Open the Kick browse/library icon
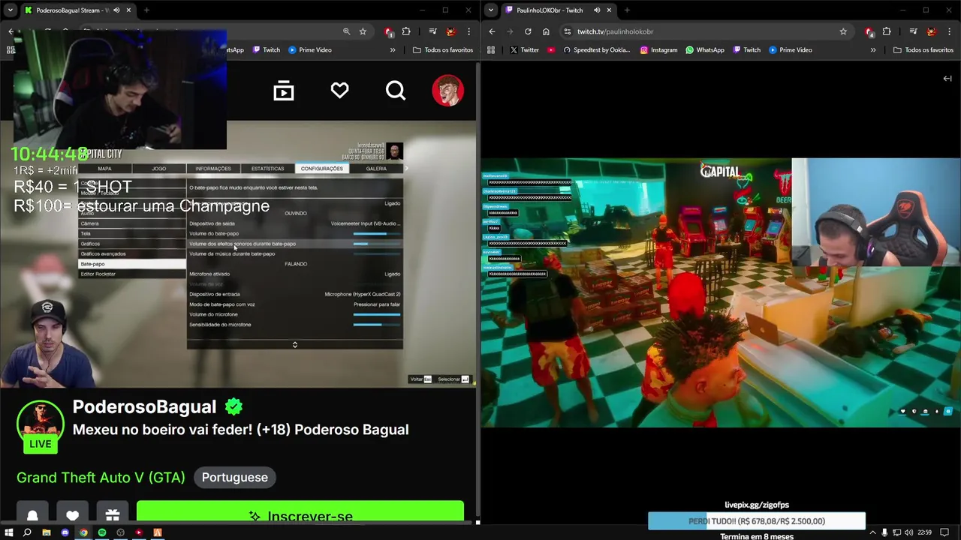This screenshot has width=961, height=540. coord(284,91)
